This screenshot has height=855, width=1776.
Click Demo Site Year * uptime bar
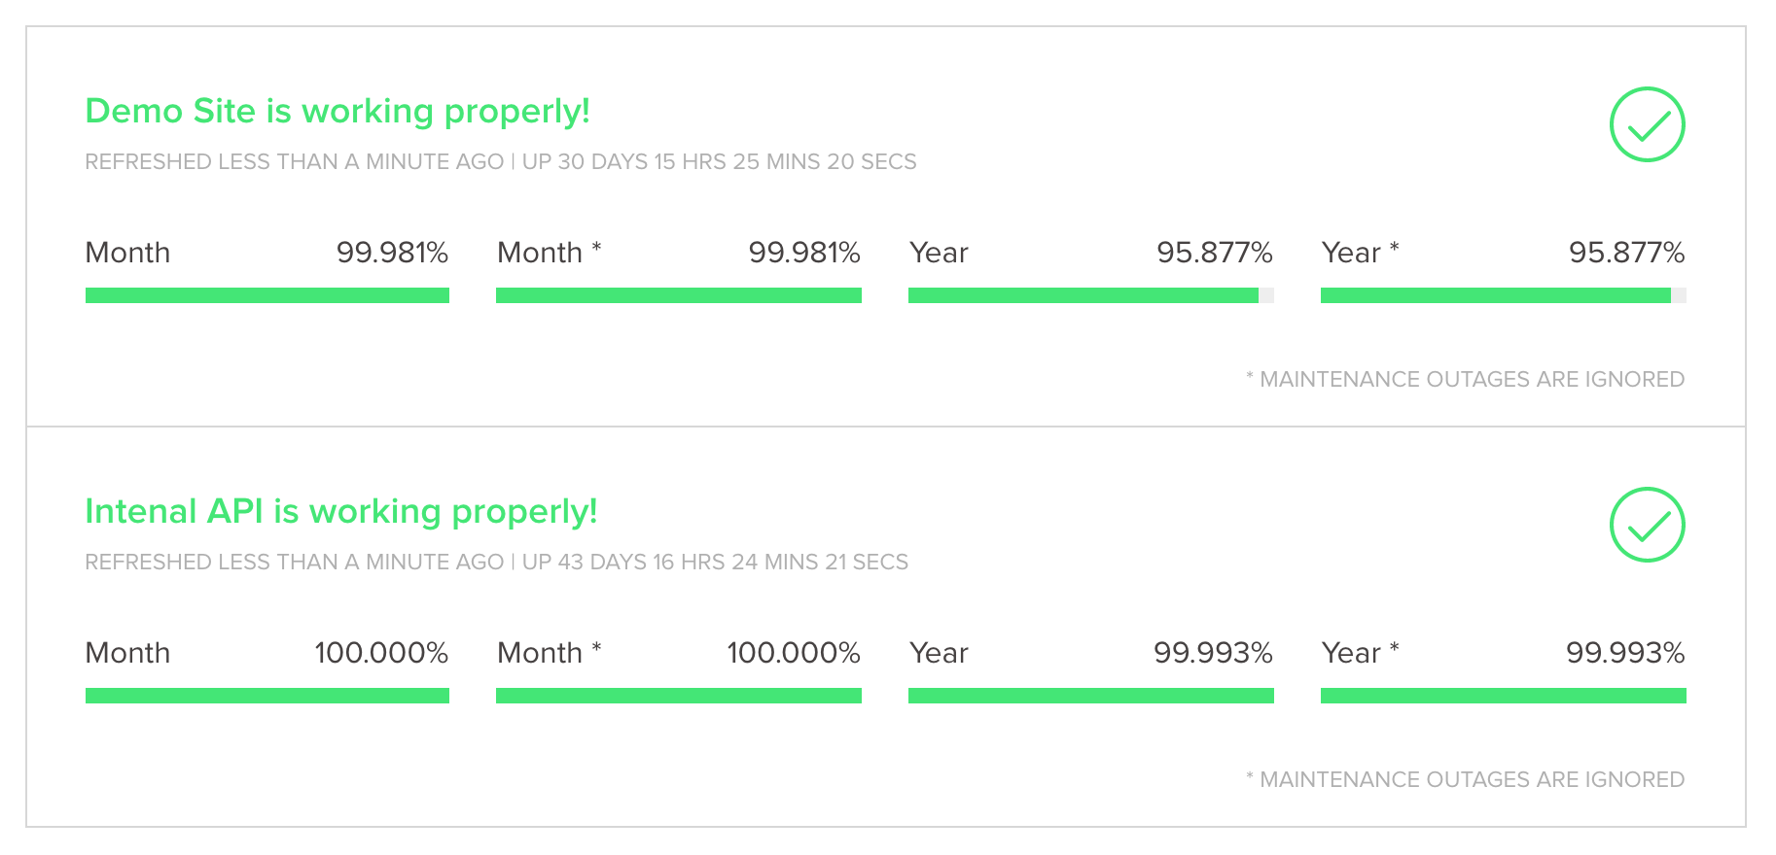point(1504,295)
